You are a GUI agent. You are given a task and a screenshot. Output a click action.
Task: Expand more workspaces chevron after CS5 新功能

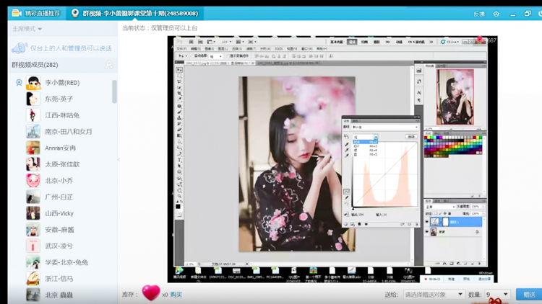click(x=431, y=42)
